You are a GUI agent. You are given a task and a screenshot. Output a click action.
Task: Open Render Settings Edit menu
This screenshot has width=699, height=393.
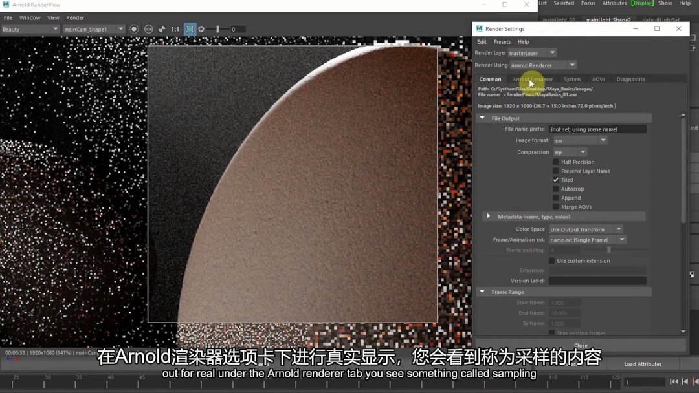[x=482, y=42]
